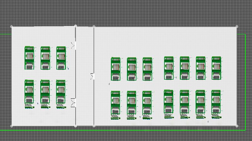The height and width of the screenshot is (141, 252).
Task: Click the bottom node of the right corridor wall
Action: [x=94, y=126]
